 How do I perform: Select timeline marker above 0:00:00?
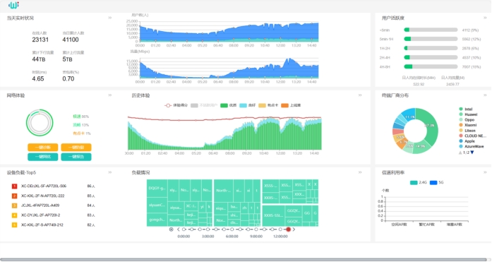pyautogui.click(x=184, y=230)
